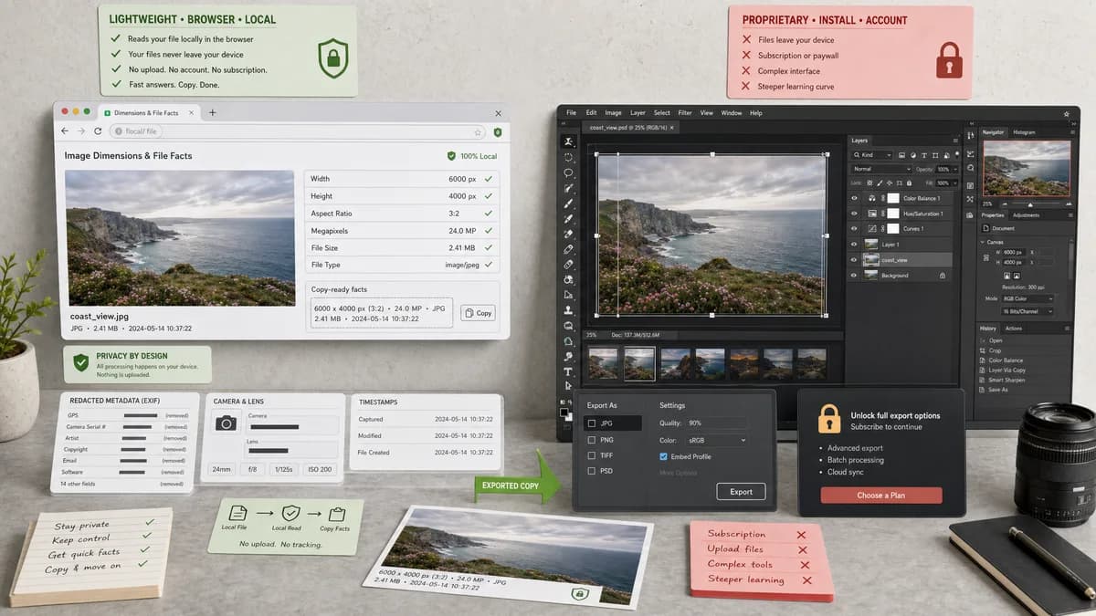
Task: Hide the Layer 1 layer
Action: click(854, 245)
